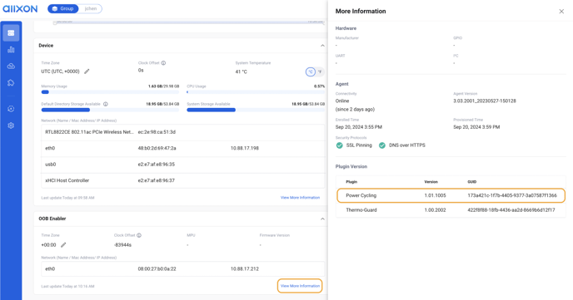
Task: Select the RTL8822CE wireless network row
Action: pyautogui.click(x=182, y=132)
